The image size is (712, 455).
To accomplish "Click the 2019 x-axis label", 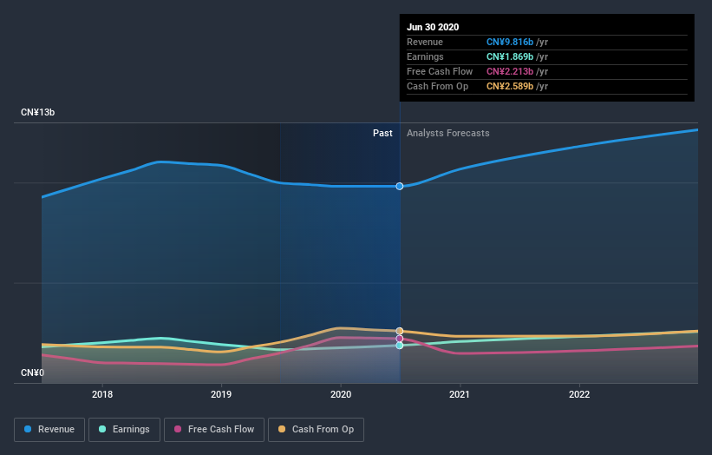I will point(221,394).
